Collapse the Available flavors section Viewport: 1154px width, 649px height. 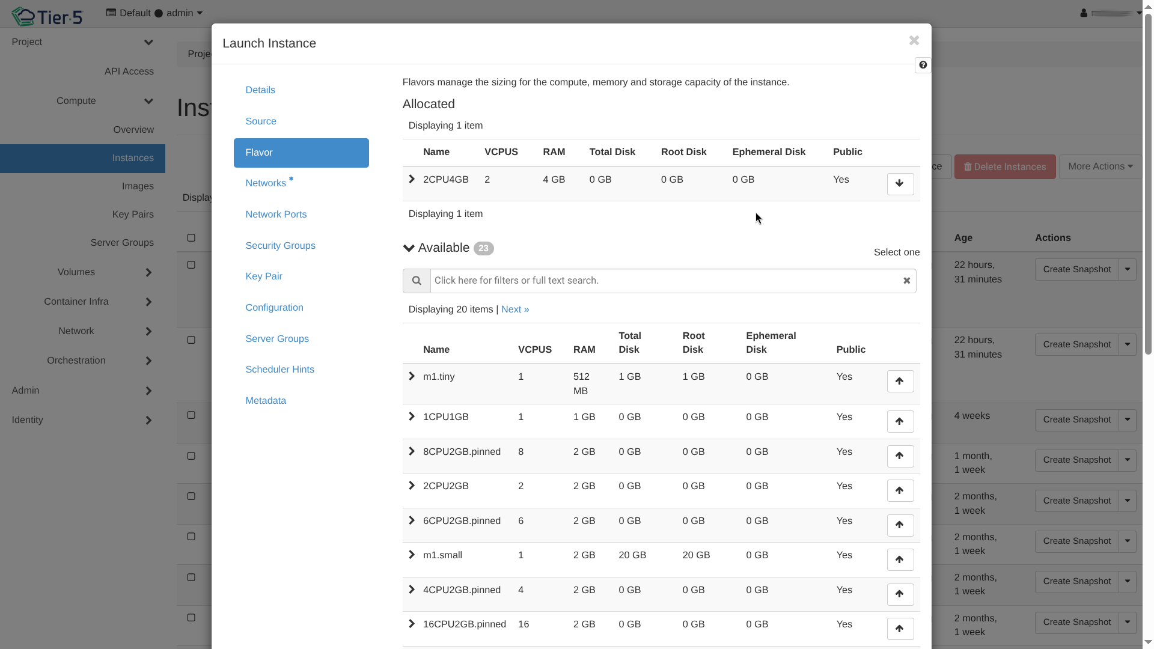(x=409, y=248)
